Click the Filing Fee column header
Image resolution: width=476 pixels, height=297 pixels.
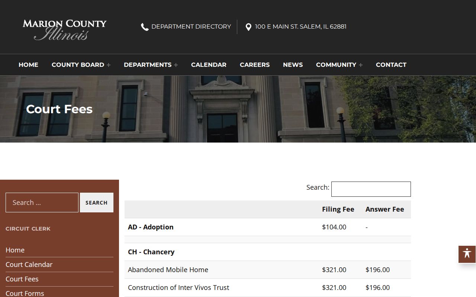[x=338, y=209]
